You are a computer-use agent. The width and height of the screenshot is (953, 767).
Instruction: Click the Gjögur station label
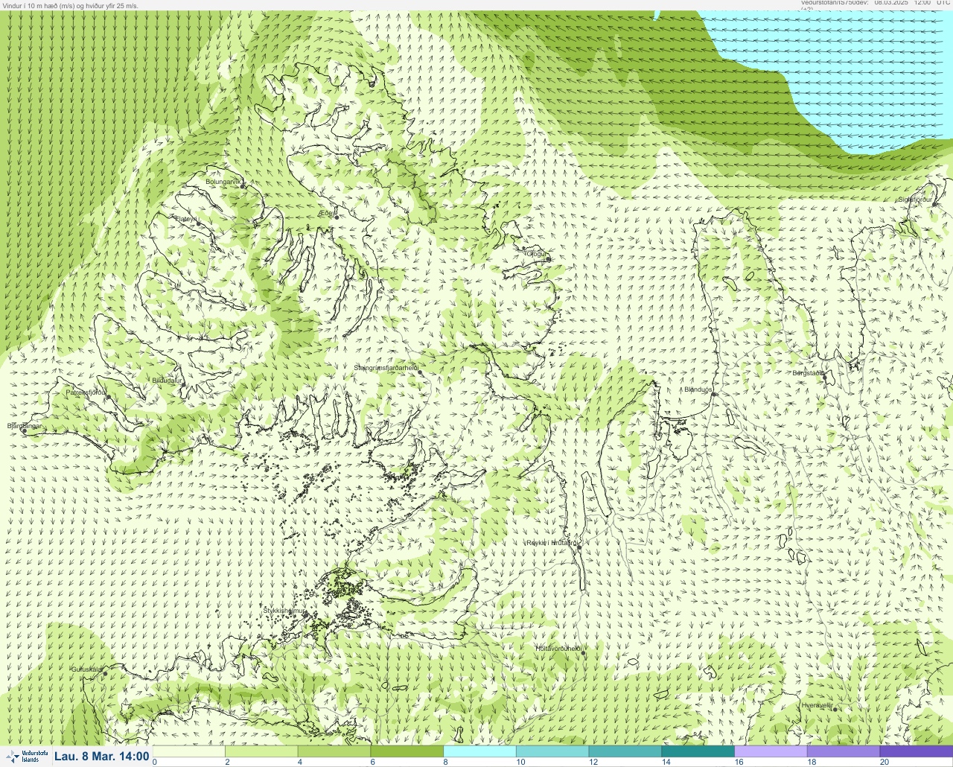tap(536, 254)
